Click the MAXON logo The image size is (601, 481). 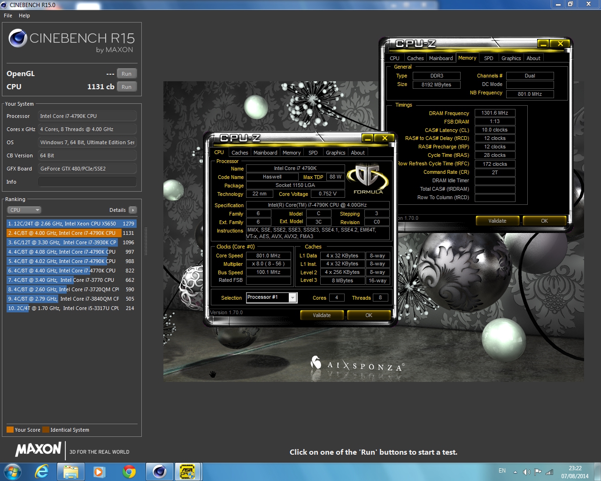tap(39, 450)
